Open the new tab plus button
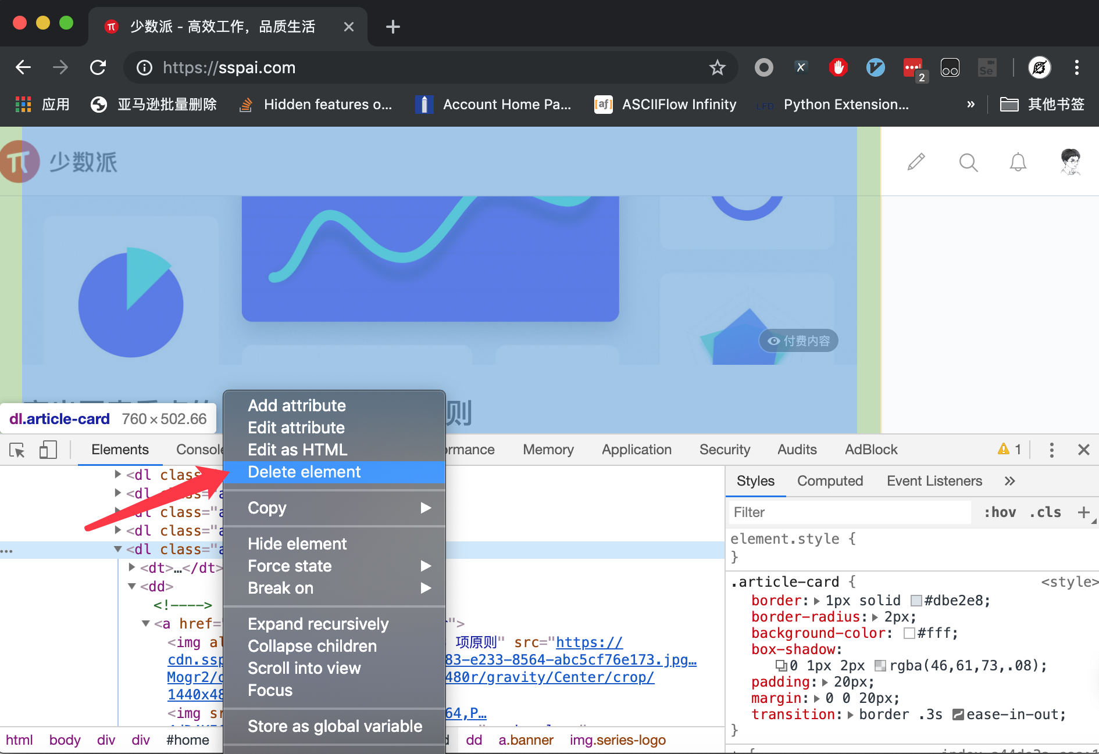 pos(393,27)
